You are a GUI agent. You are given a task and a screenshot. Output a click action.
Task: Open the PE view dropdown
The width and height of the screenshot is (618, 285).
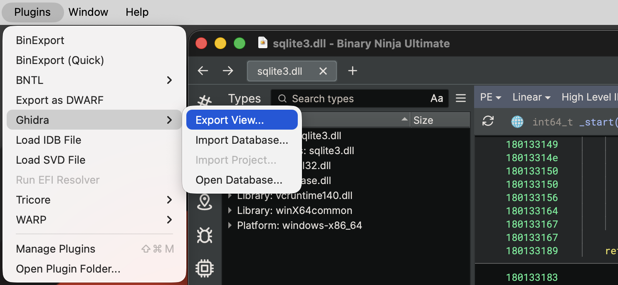pyautogui.click(x=491, y=97)
